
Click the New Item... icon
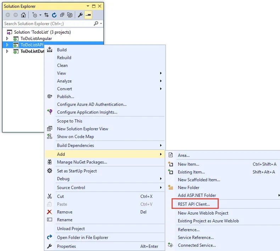click(170, 164)
